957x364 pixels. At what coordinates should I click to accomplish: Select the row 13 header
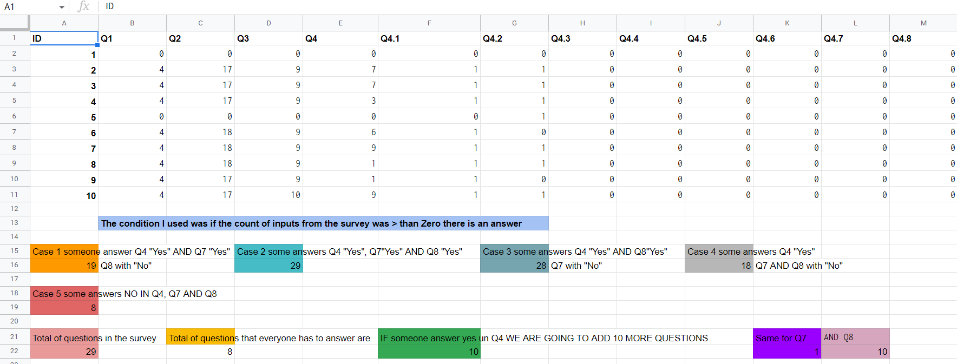pyautogui.click(x=14, y=223)
